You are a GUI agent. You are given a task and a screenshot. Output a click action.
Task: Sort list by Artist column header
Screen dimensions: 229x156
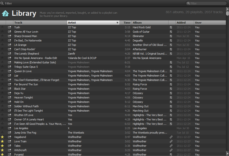[x=93, y=23]
